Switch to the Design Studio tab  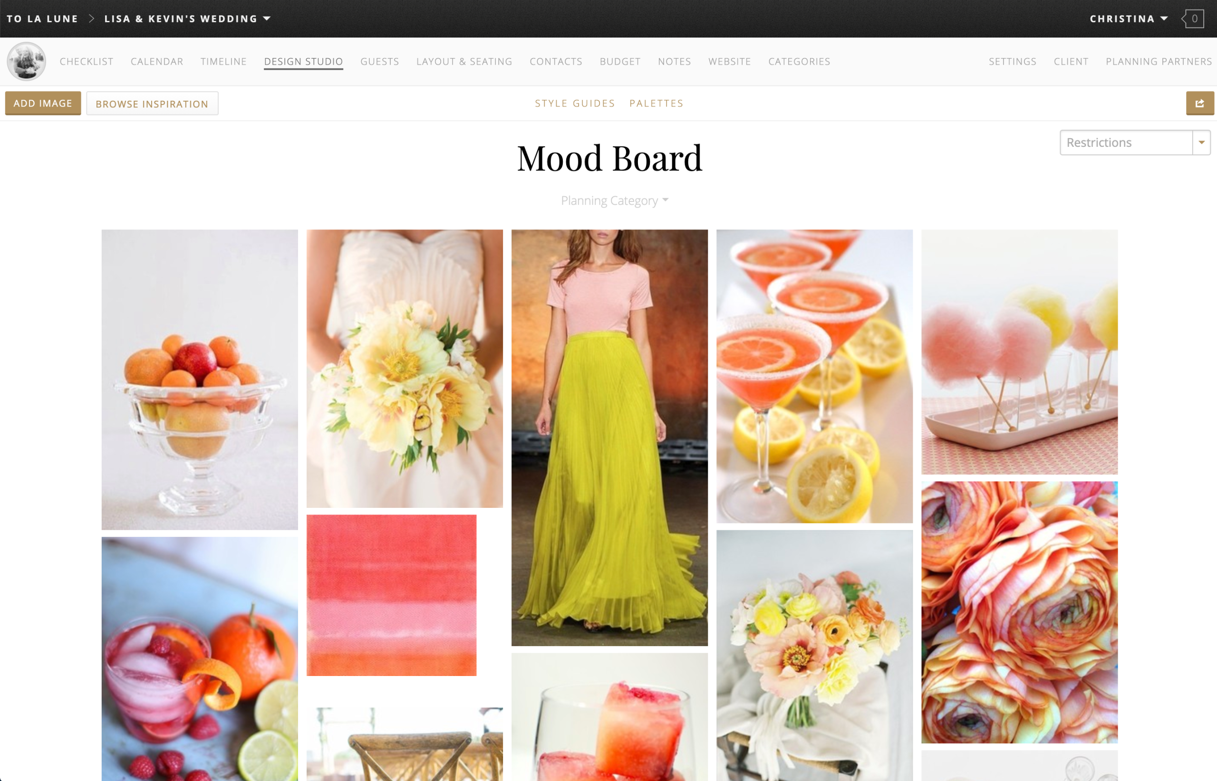click(x=303, y=61)
